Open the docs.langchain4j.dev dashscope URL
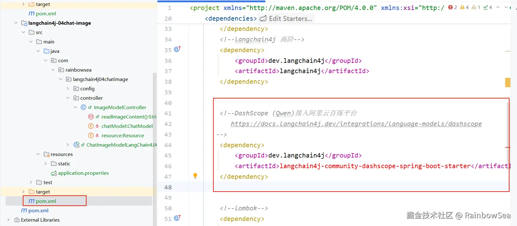The height and width of the screenshot is (226, 517). coord(356,124)
